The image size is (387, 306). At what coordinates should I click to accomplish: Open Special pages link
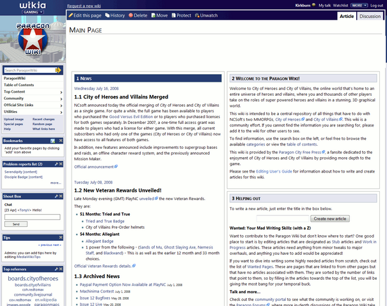tap(13, 124)
